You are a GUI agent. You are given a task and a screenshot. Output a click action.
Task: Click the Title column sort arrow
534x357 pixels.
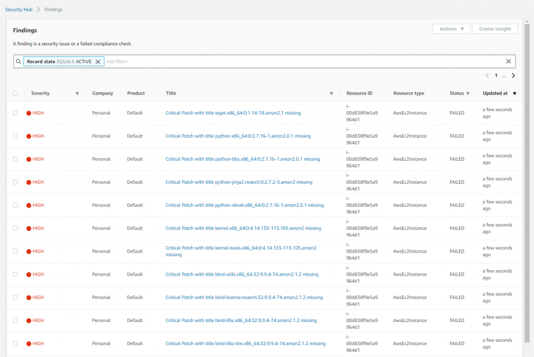331,93
